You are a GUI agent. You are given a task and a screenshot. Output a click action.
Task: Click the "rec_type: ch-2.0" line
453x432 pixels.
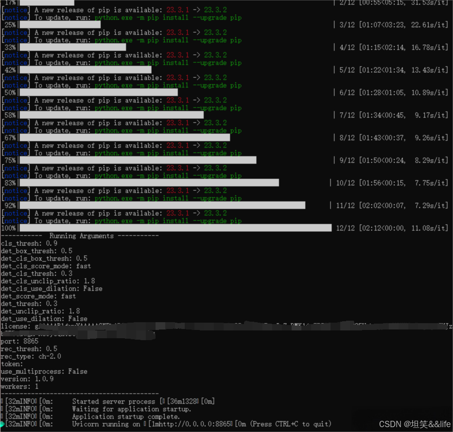click(31, 356)
